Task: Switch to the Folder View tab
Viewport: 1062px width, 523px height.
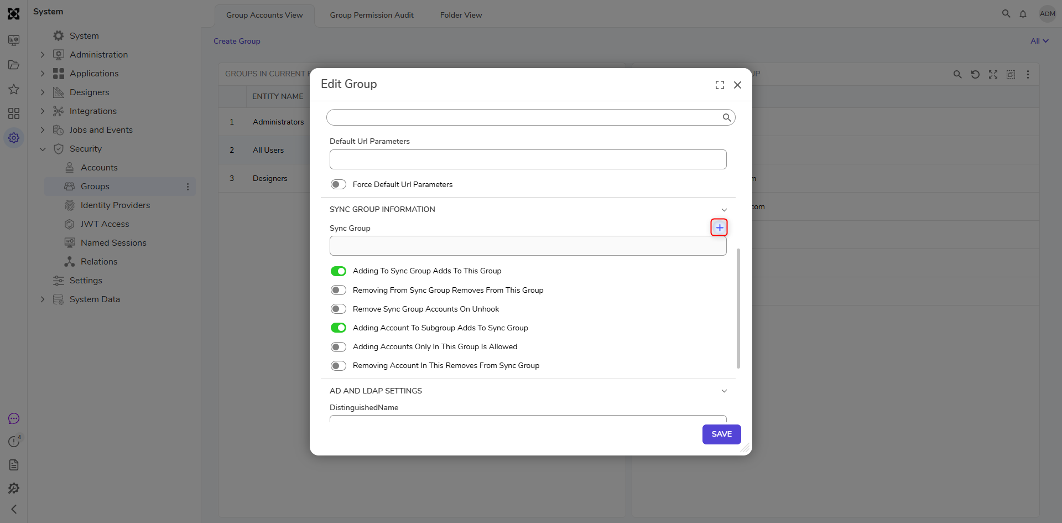Action: [x=461, y=15]
